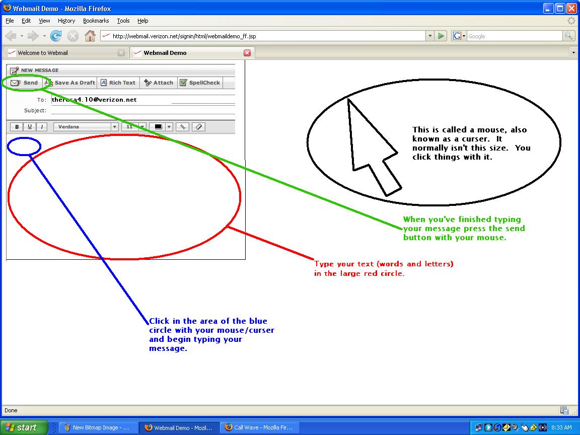The width and height of the screenshot is (580, 435).
Task: Click the red-blue sync tray icon
Action: pos(497,427)
